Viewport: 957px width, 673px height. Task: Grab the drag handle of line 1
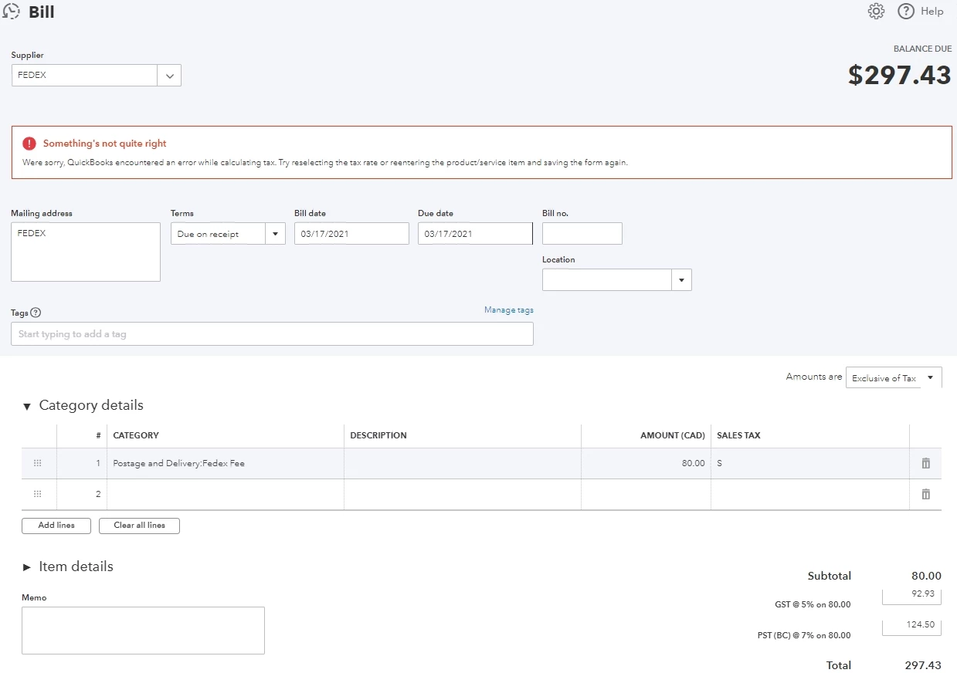click(x=38, y=464)
